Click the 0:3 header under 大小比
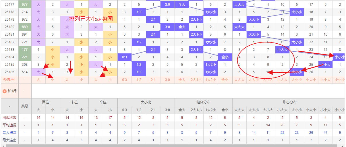The image size is (346, 147). coord(125,110)
